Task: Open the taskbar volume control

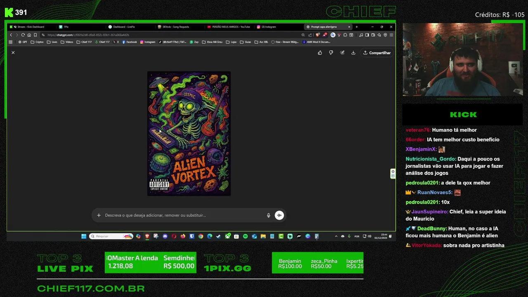Action: (369, 236)
